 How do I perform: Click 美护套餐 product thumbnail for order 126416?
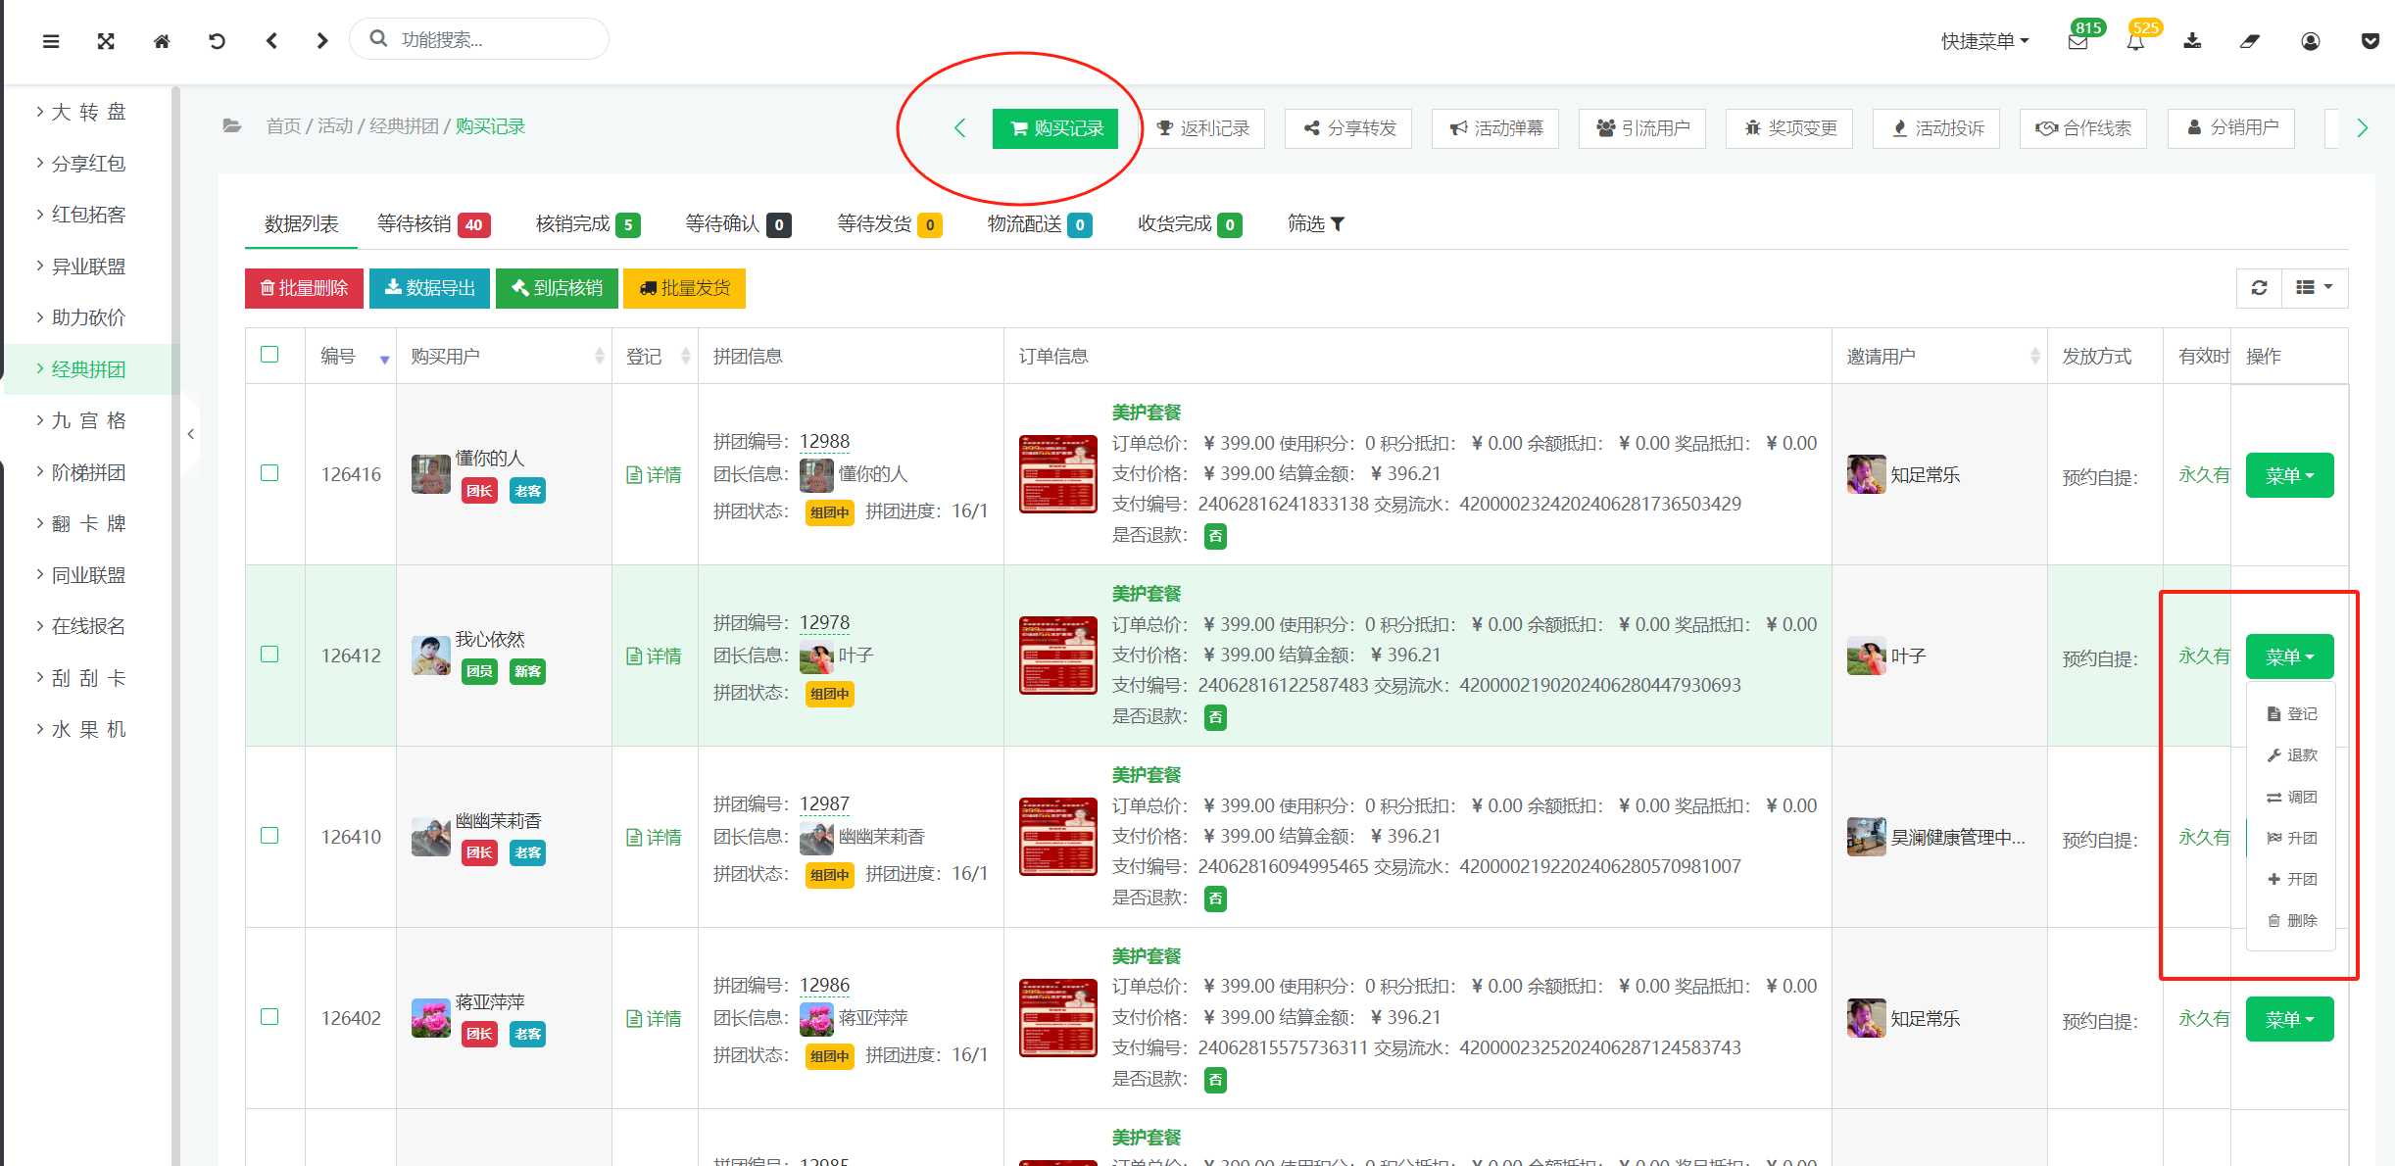[x=1057, y=474]
